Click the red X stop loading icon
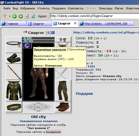Image resolution: width=139 pixels, height=136 pixels. click(x=27, y=16)
